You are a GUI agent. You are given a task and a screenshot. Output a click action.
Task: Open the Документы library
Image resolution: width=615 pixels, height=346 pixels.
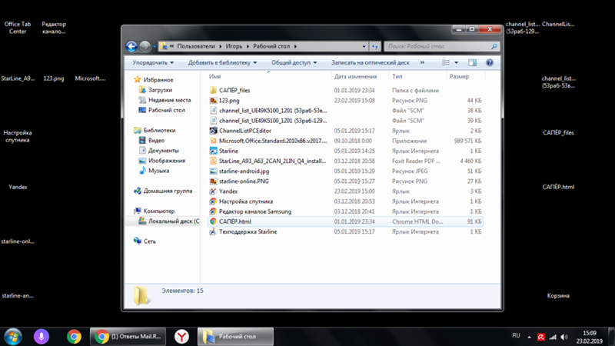pyautogui.click(x=164, y=151)
